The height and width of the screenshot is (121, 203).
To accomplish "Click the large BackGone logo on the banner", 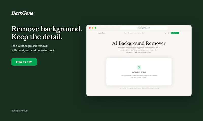I will click(22, 13).
